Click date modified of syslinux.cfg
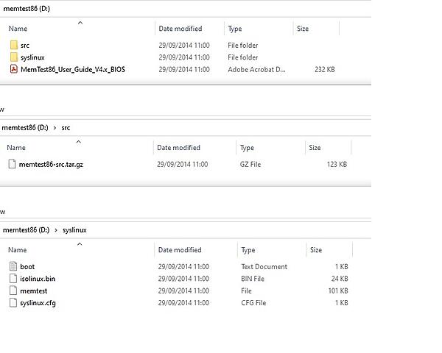Screen dimensions: 442x353 (183, 303)
